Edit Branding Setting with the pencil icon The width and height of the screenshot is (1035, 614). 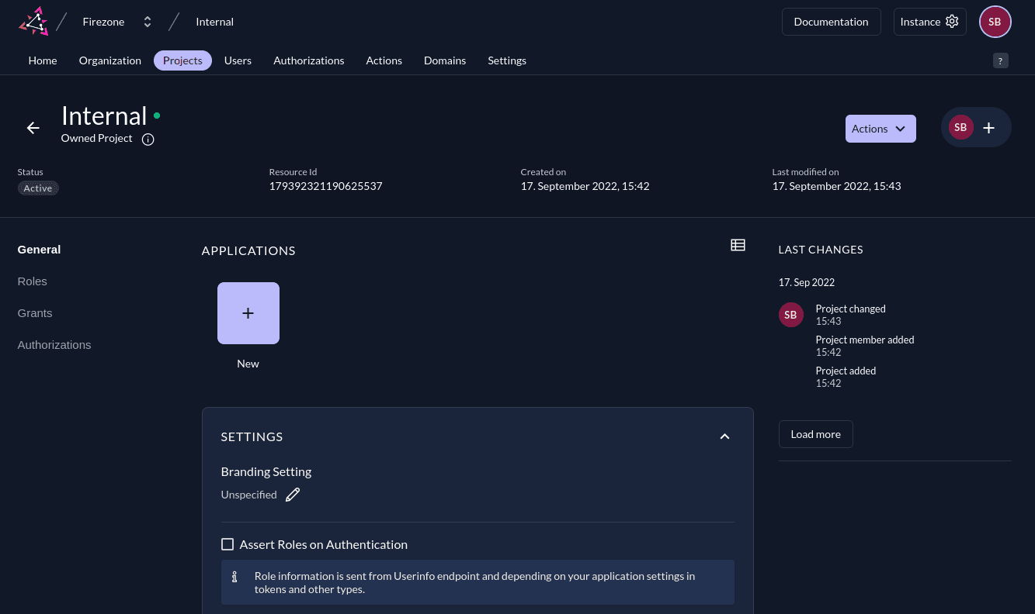click(x=293, y=494)
